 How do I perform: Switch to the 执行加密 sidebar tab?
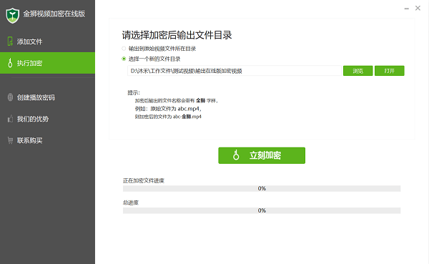pos(47,63)
